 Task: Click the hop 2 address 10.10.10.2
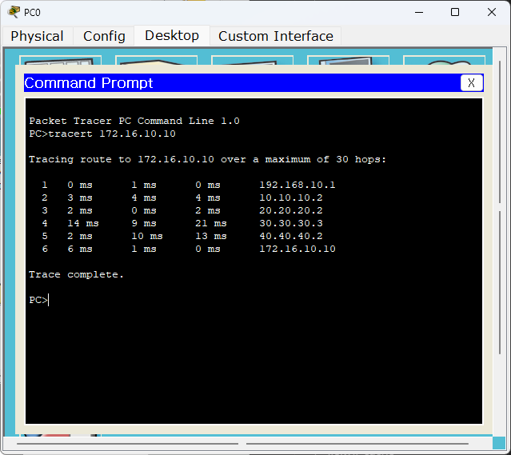[x=291, y=198]
